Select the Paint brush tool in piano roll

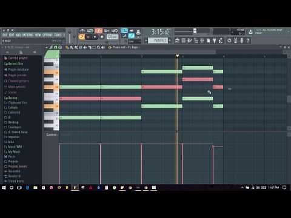(x=72, y=47)
